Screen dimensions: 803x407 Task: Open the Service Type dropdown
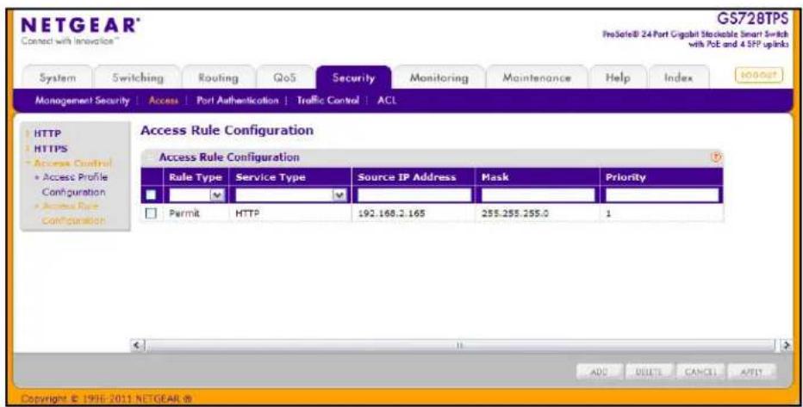coord(290,194)
